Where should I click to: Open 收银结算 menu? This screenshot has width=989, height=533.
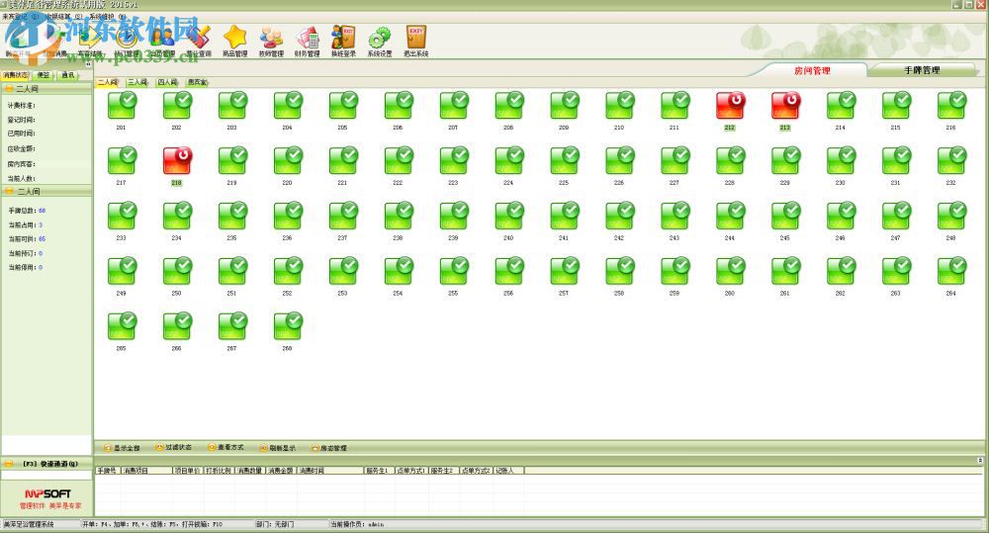point(63,17)
